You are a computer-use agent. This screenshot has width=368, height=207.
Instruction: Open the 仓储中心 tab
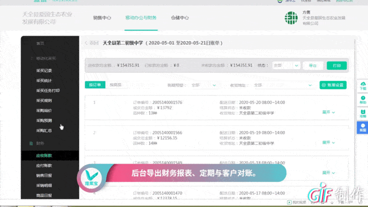180,18
